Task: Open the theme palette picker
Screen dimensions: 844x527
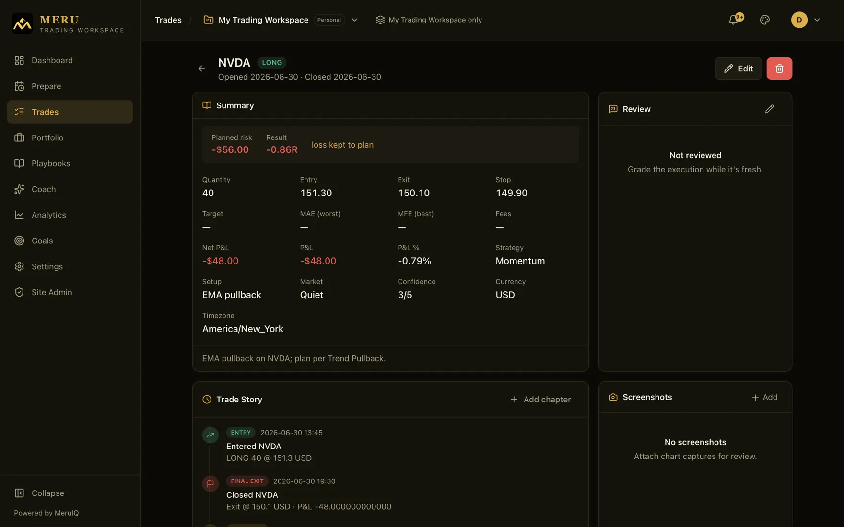Action: tap(764, 20)
